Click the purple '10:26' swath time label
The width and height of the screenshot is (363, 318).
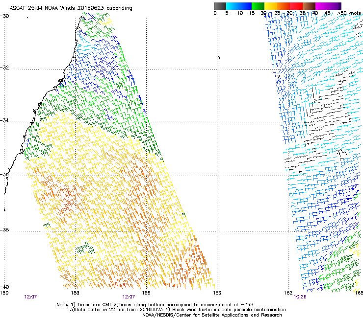[x=300, y=297]
